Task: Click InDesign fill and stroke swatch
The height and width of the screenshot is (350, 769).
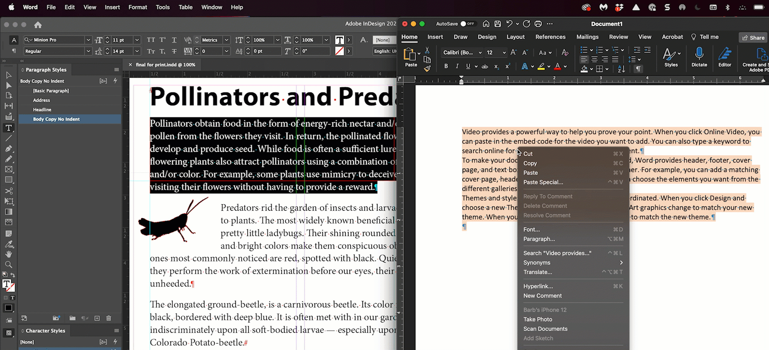Action: [8, 285]
